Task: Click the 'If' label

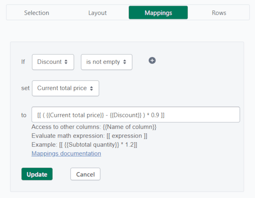Action: tap(23, 62)
